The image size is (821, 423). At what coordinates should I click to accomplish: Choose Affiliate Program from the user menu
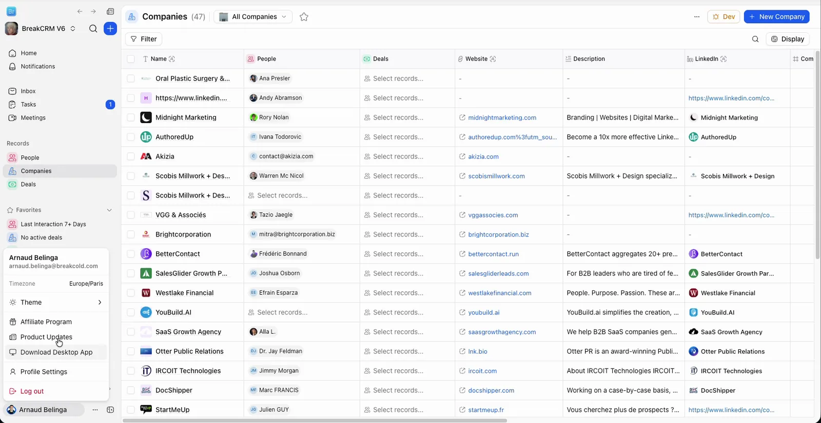(x=56, y=322)
